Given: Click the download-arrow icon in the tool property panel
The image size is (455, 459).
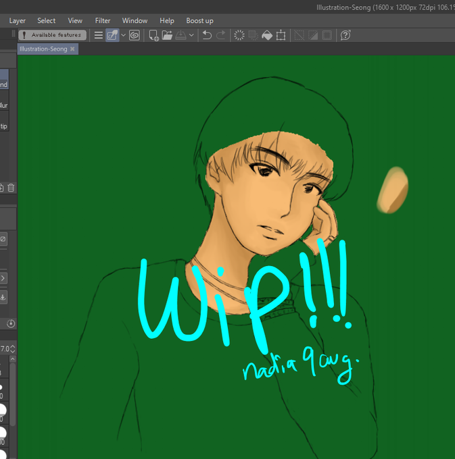Looking at the screenshot, I should [x=3, y=297].
